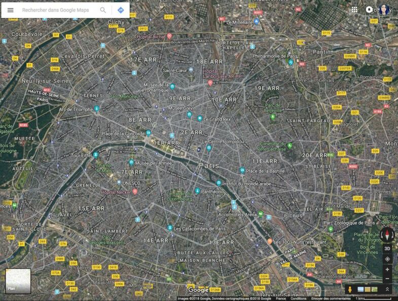Select the Le Centre Pompidou marker
The image size is (398, 301).
209,148
